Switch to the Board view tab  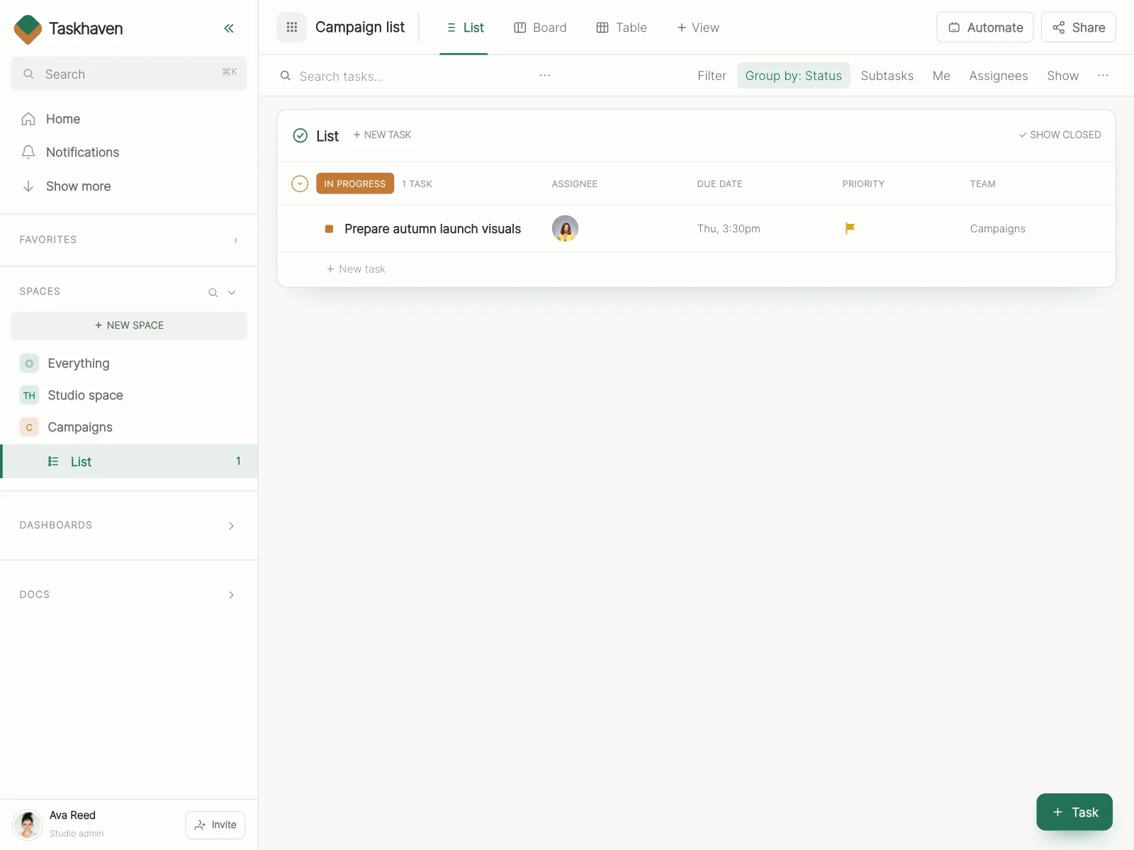(540, 28)
